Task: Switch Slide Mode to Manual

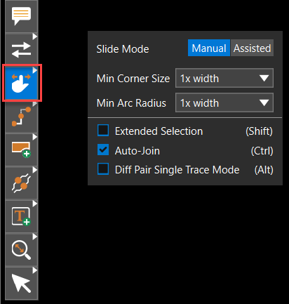Action: coord(209,48)
